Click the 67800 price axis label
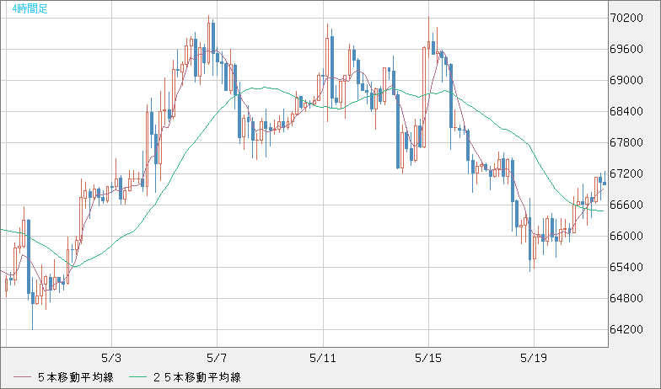Screen dimensions: 661x389 (x=626, y=142)
